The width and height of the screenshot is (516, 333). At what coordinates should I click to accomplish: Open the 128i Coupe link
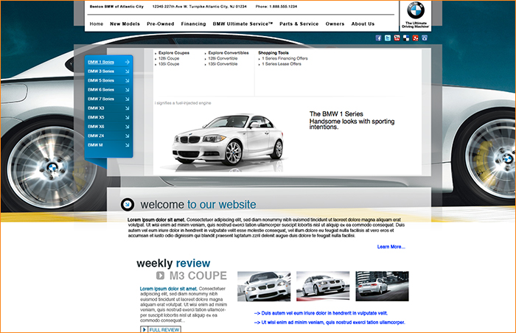[169, 58]
